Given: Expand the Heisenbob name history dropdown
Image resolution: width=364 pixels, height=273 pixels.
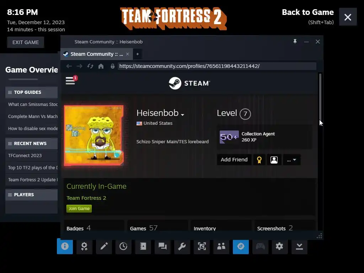Looking at the screenshot, I should click(x=182, y=115).
